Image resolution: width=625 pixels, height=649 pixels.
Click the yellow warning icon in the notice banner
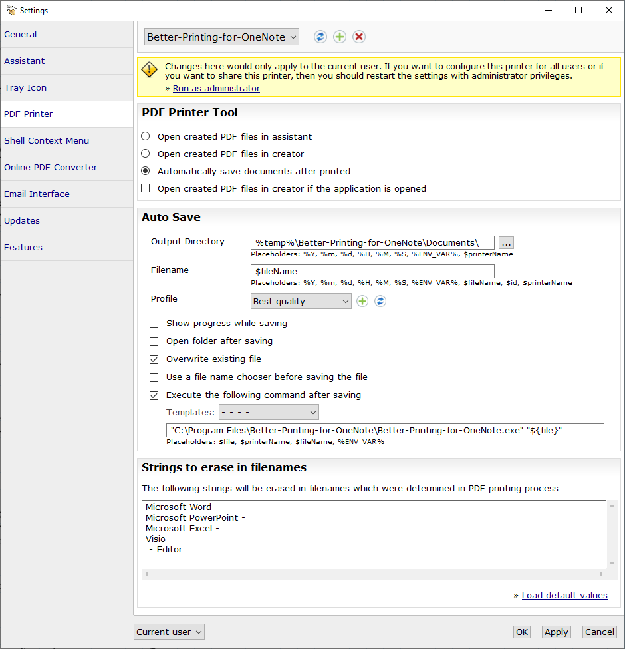tap(150, 69)
